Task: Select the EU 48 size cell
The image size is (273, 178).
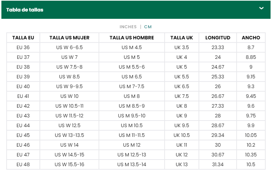Action: point(23,164)
